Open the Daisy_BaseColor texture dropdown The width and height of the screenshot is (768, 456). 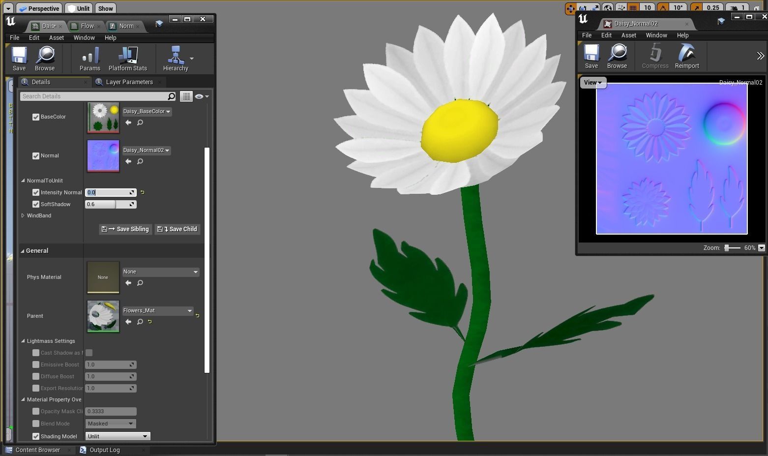tap(147, 112)
